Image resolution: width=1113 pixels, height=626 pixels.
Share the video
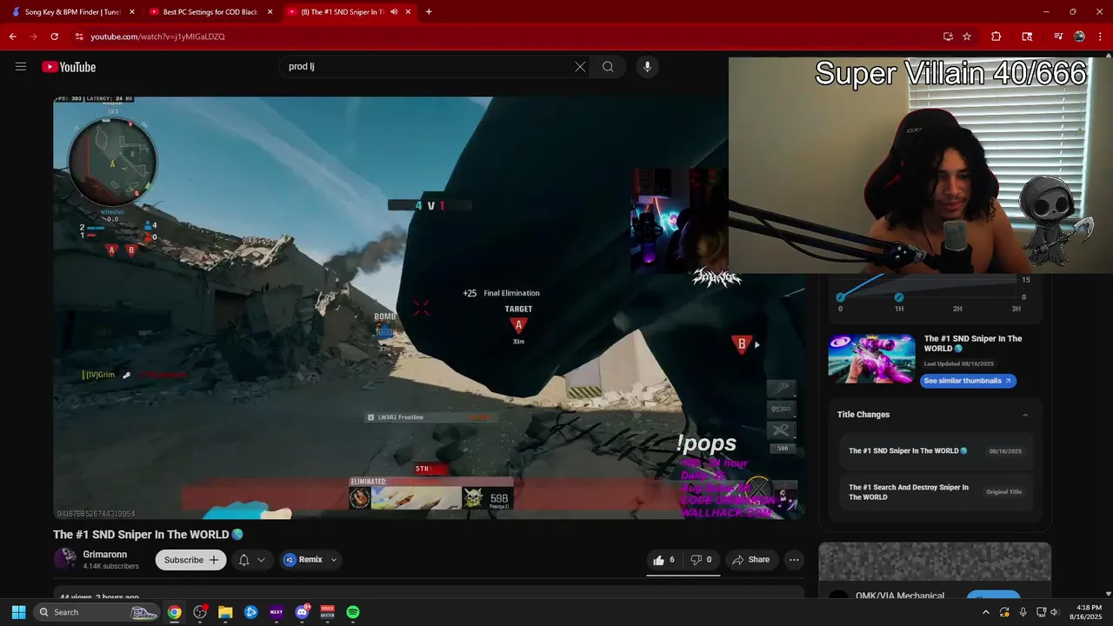(x=751, y=560)
